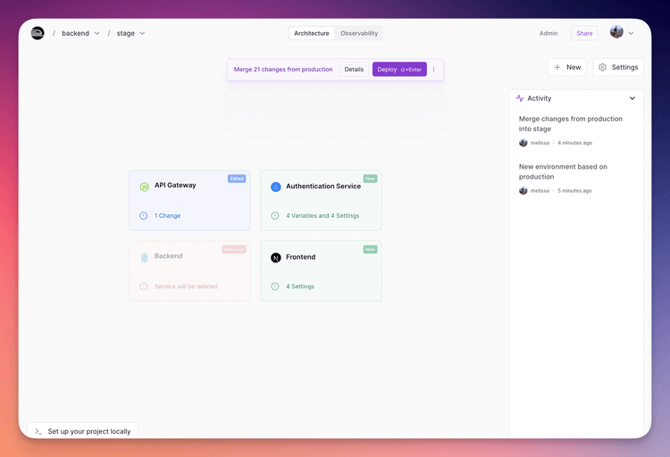Open Details of the merge changes
Image resolution: width=670 pixels, height=457 pixels.
(x=355, y=70)
